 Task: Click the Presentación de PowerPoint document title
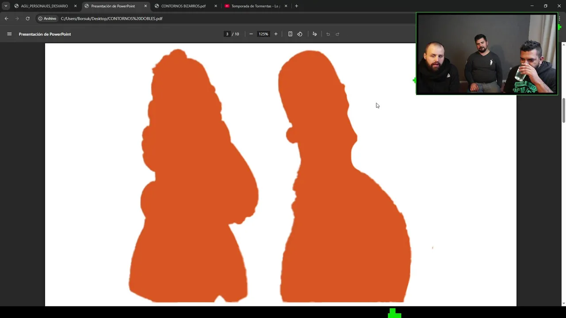(x=45, y=34)
